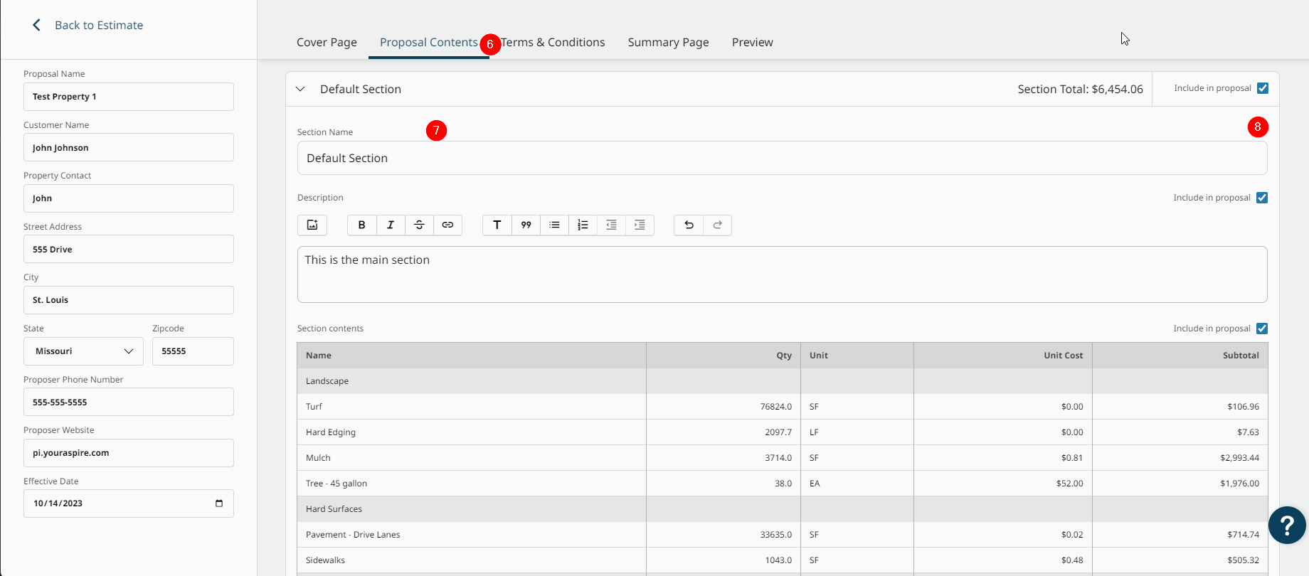Click the City input field
The height and width of the screenshot is (576, 1309).
(x=129, y=300)
